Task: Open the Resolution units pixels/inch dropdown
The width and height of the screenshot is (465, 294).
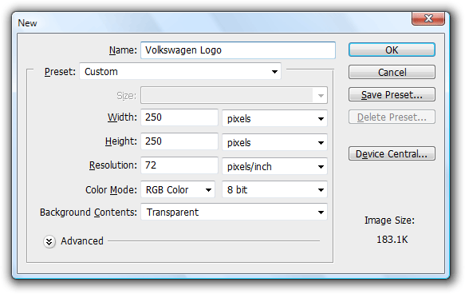Action: (x=274, y=166)
